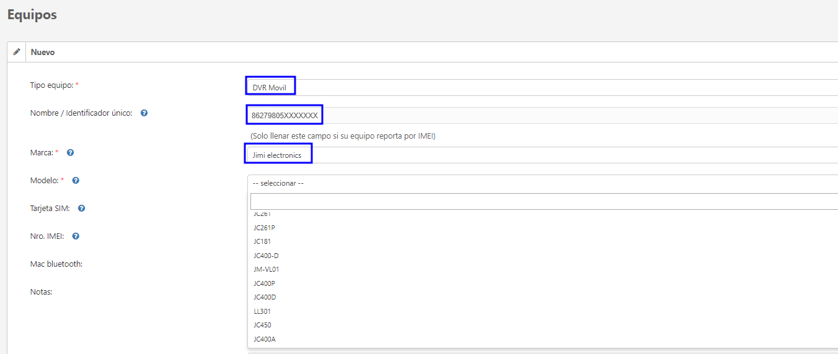Open the Tipo equipo dropdown showing DVR Movil
This screenshot has height=354, width=838.
click(x=542, y=87)
